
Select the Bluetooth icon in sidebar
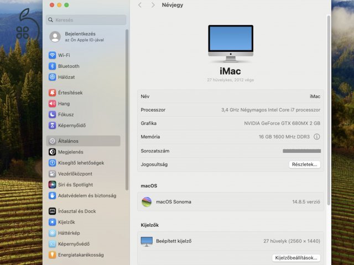(52, 66)
